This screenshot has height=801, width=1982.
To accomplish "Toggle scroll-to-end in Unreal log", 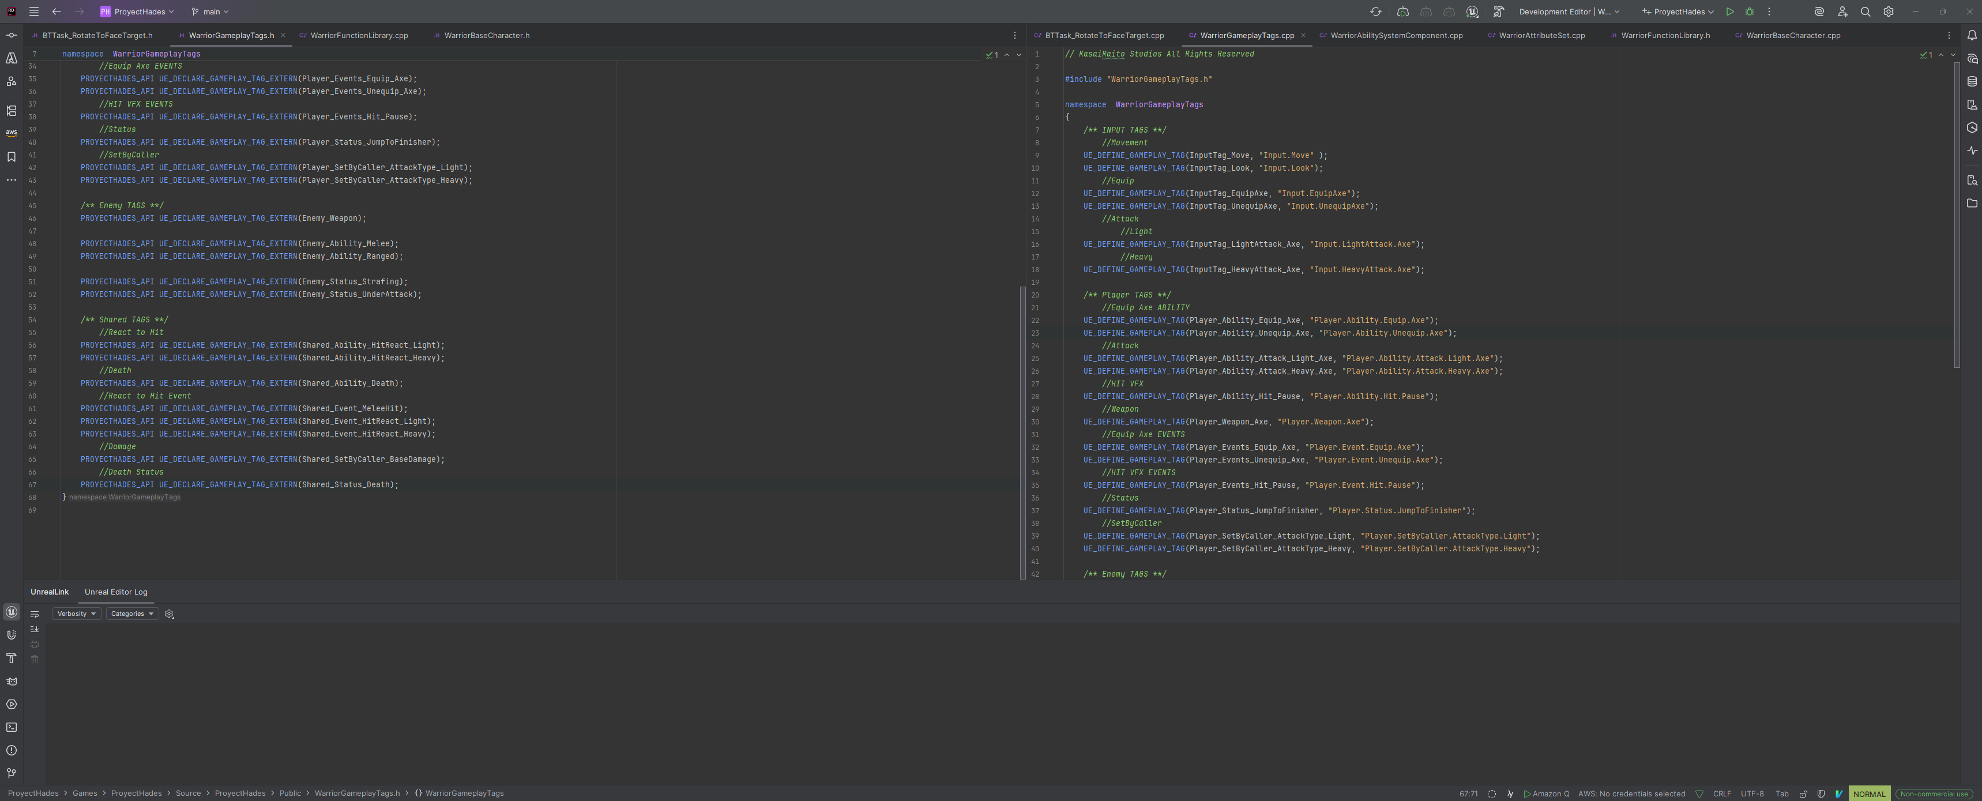I will coord(35,629).
